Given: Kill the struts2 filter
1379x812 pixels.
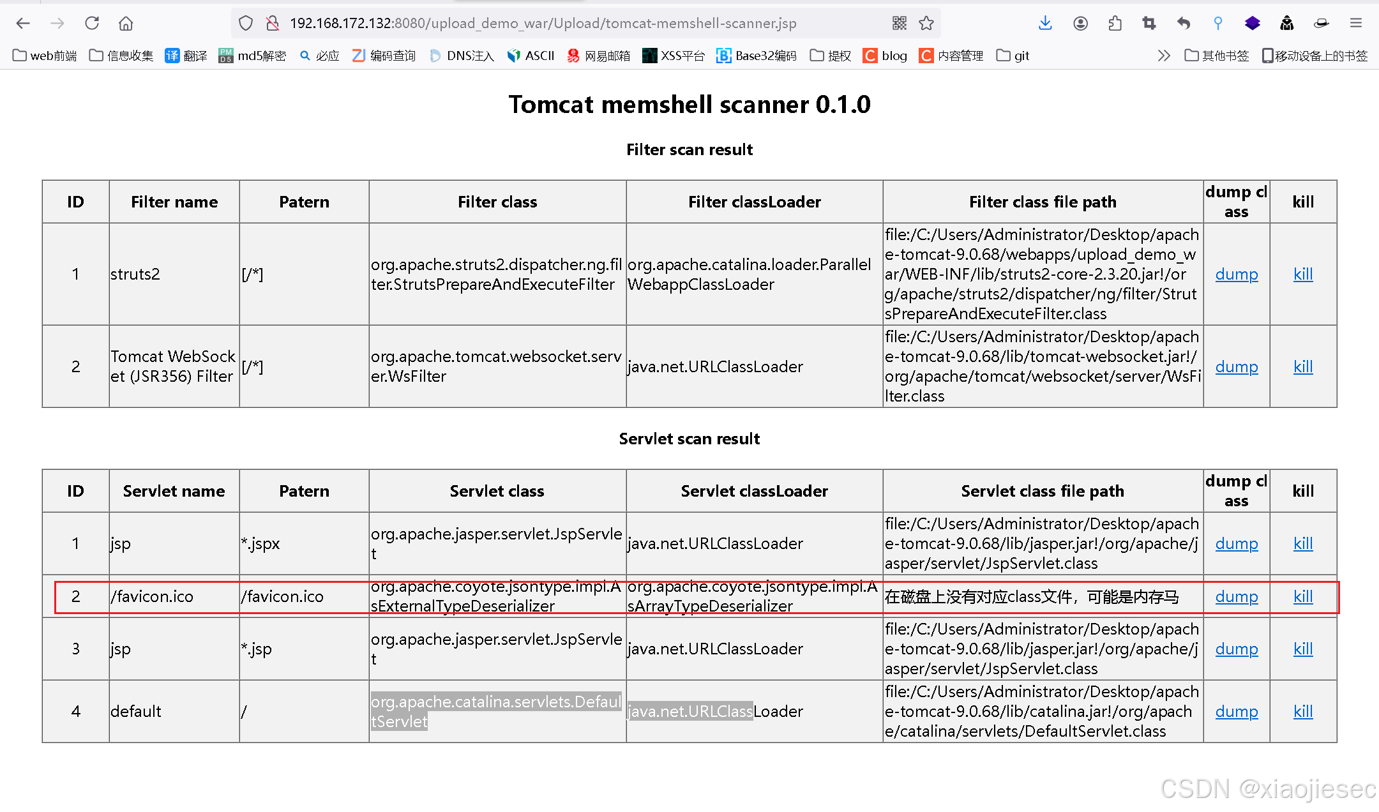Looking at the screenshot, I should pos(1302,274).
